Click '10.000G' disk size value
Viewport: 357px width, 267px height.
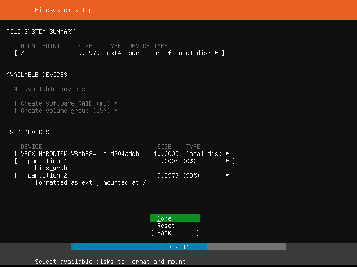tap(166, 154)
